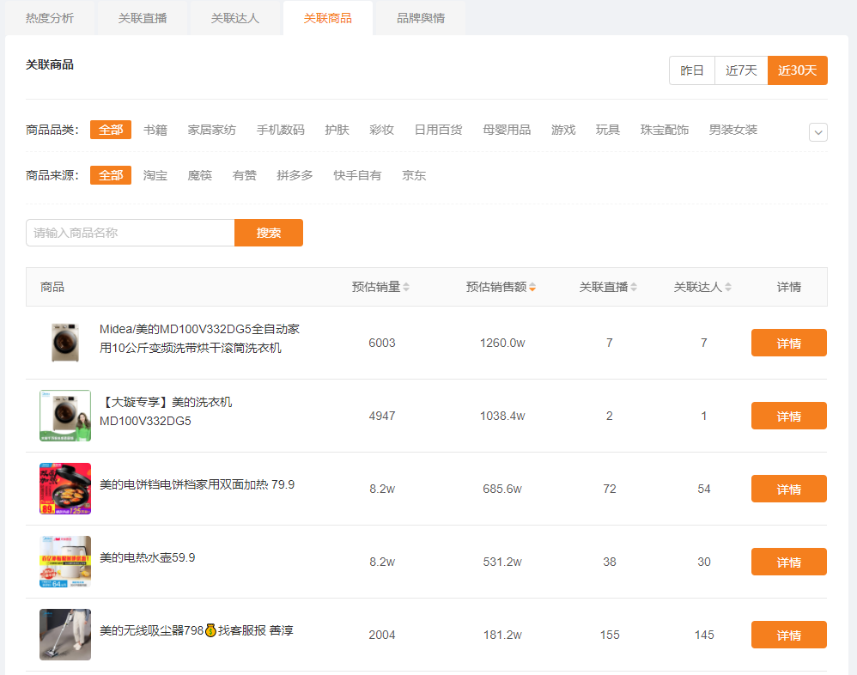Viewport: 857px width, 675px height.
Task: Filter category by 彩妆
Action: [381, 130]
